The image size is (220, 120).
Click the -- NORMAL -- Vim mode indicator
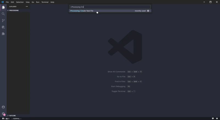(16, 119)
